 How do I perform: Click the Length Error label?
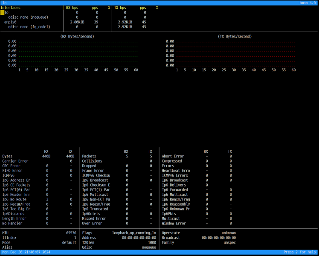point(14,218)
